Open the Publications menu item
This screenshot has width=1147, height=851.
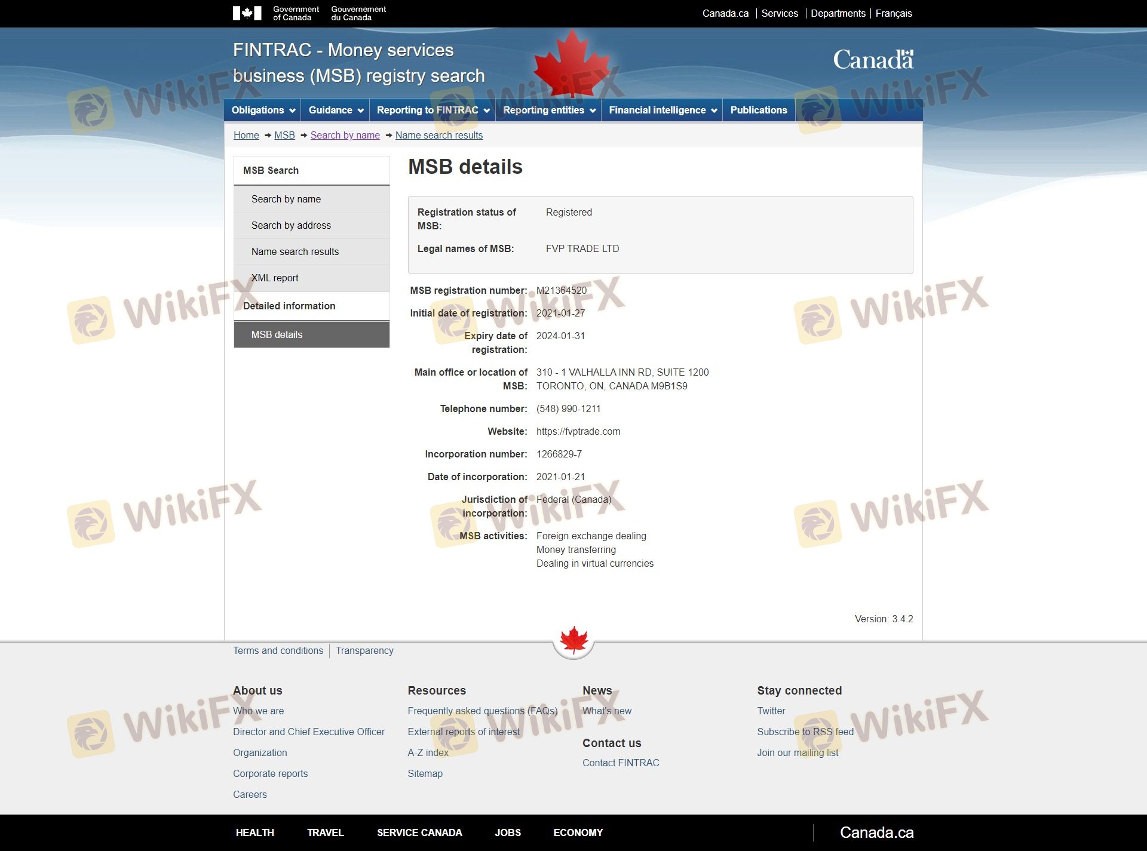[759, 110]
